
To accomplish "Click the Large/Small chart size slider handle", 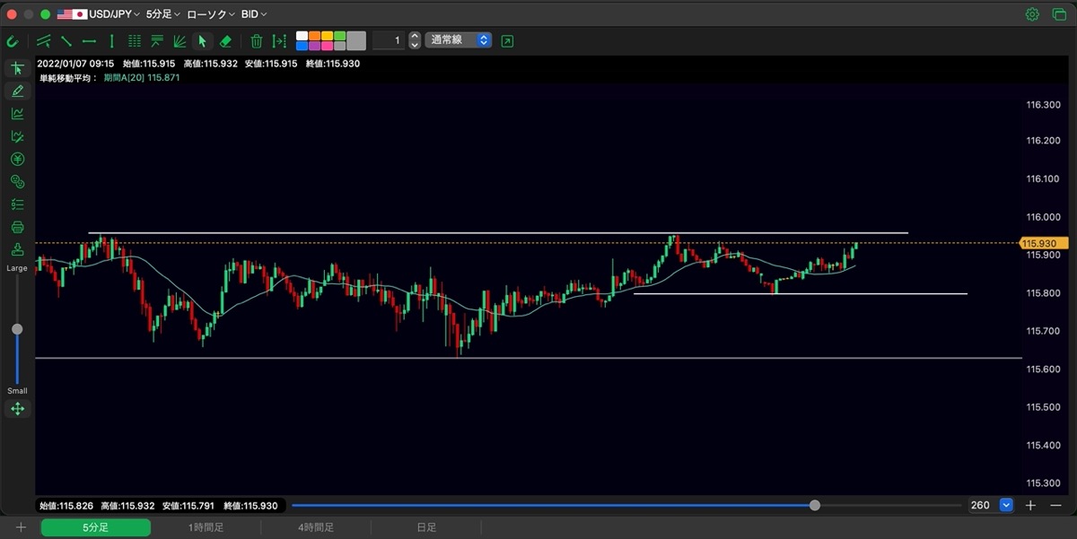I will coord(17,329).
